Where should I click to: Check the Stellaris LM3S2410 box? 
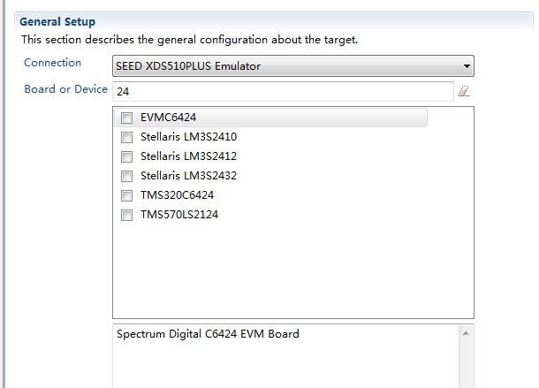[127, 138]
